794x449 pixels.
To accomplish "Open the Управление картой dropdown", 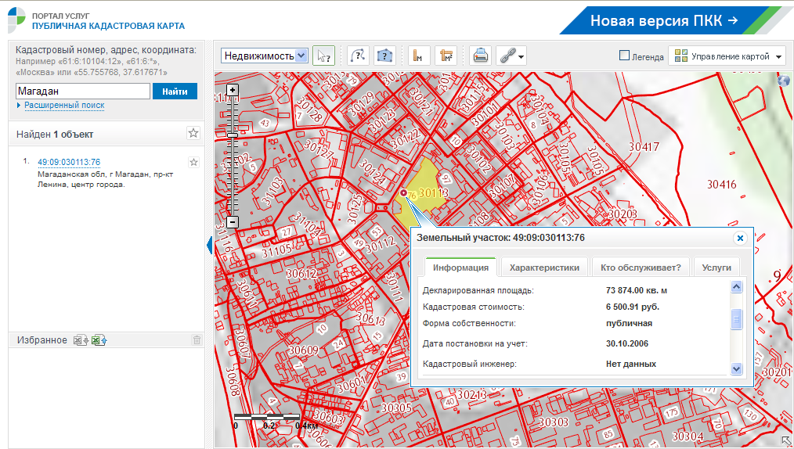I will [x=727, y=56].
